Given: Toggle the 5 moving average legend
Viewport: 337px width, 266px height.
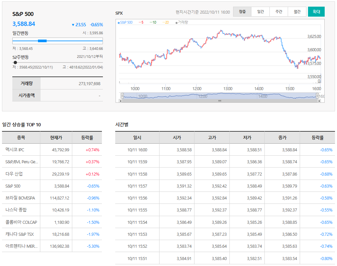Looking at the screenshot, I should point(141,22).
